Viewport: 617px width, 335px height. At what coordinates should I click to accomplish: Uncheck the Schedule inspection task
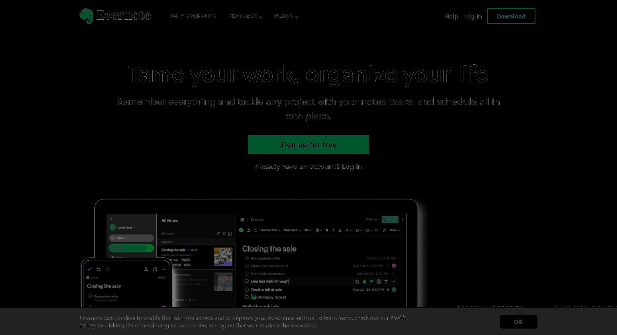point(247,274)
